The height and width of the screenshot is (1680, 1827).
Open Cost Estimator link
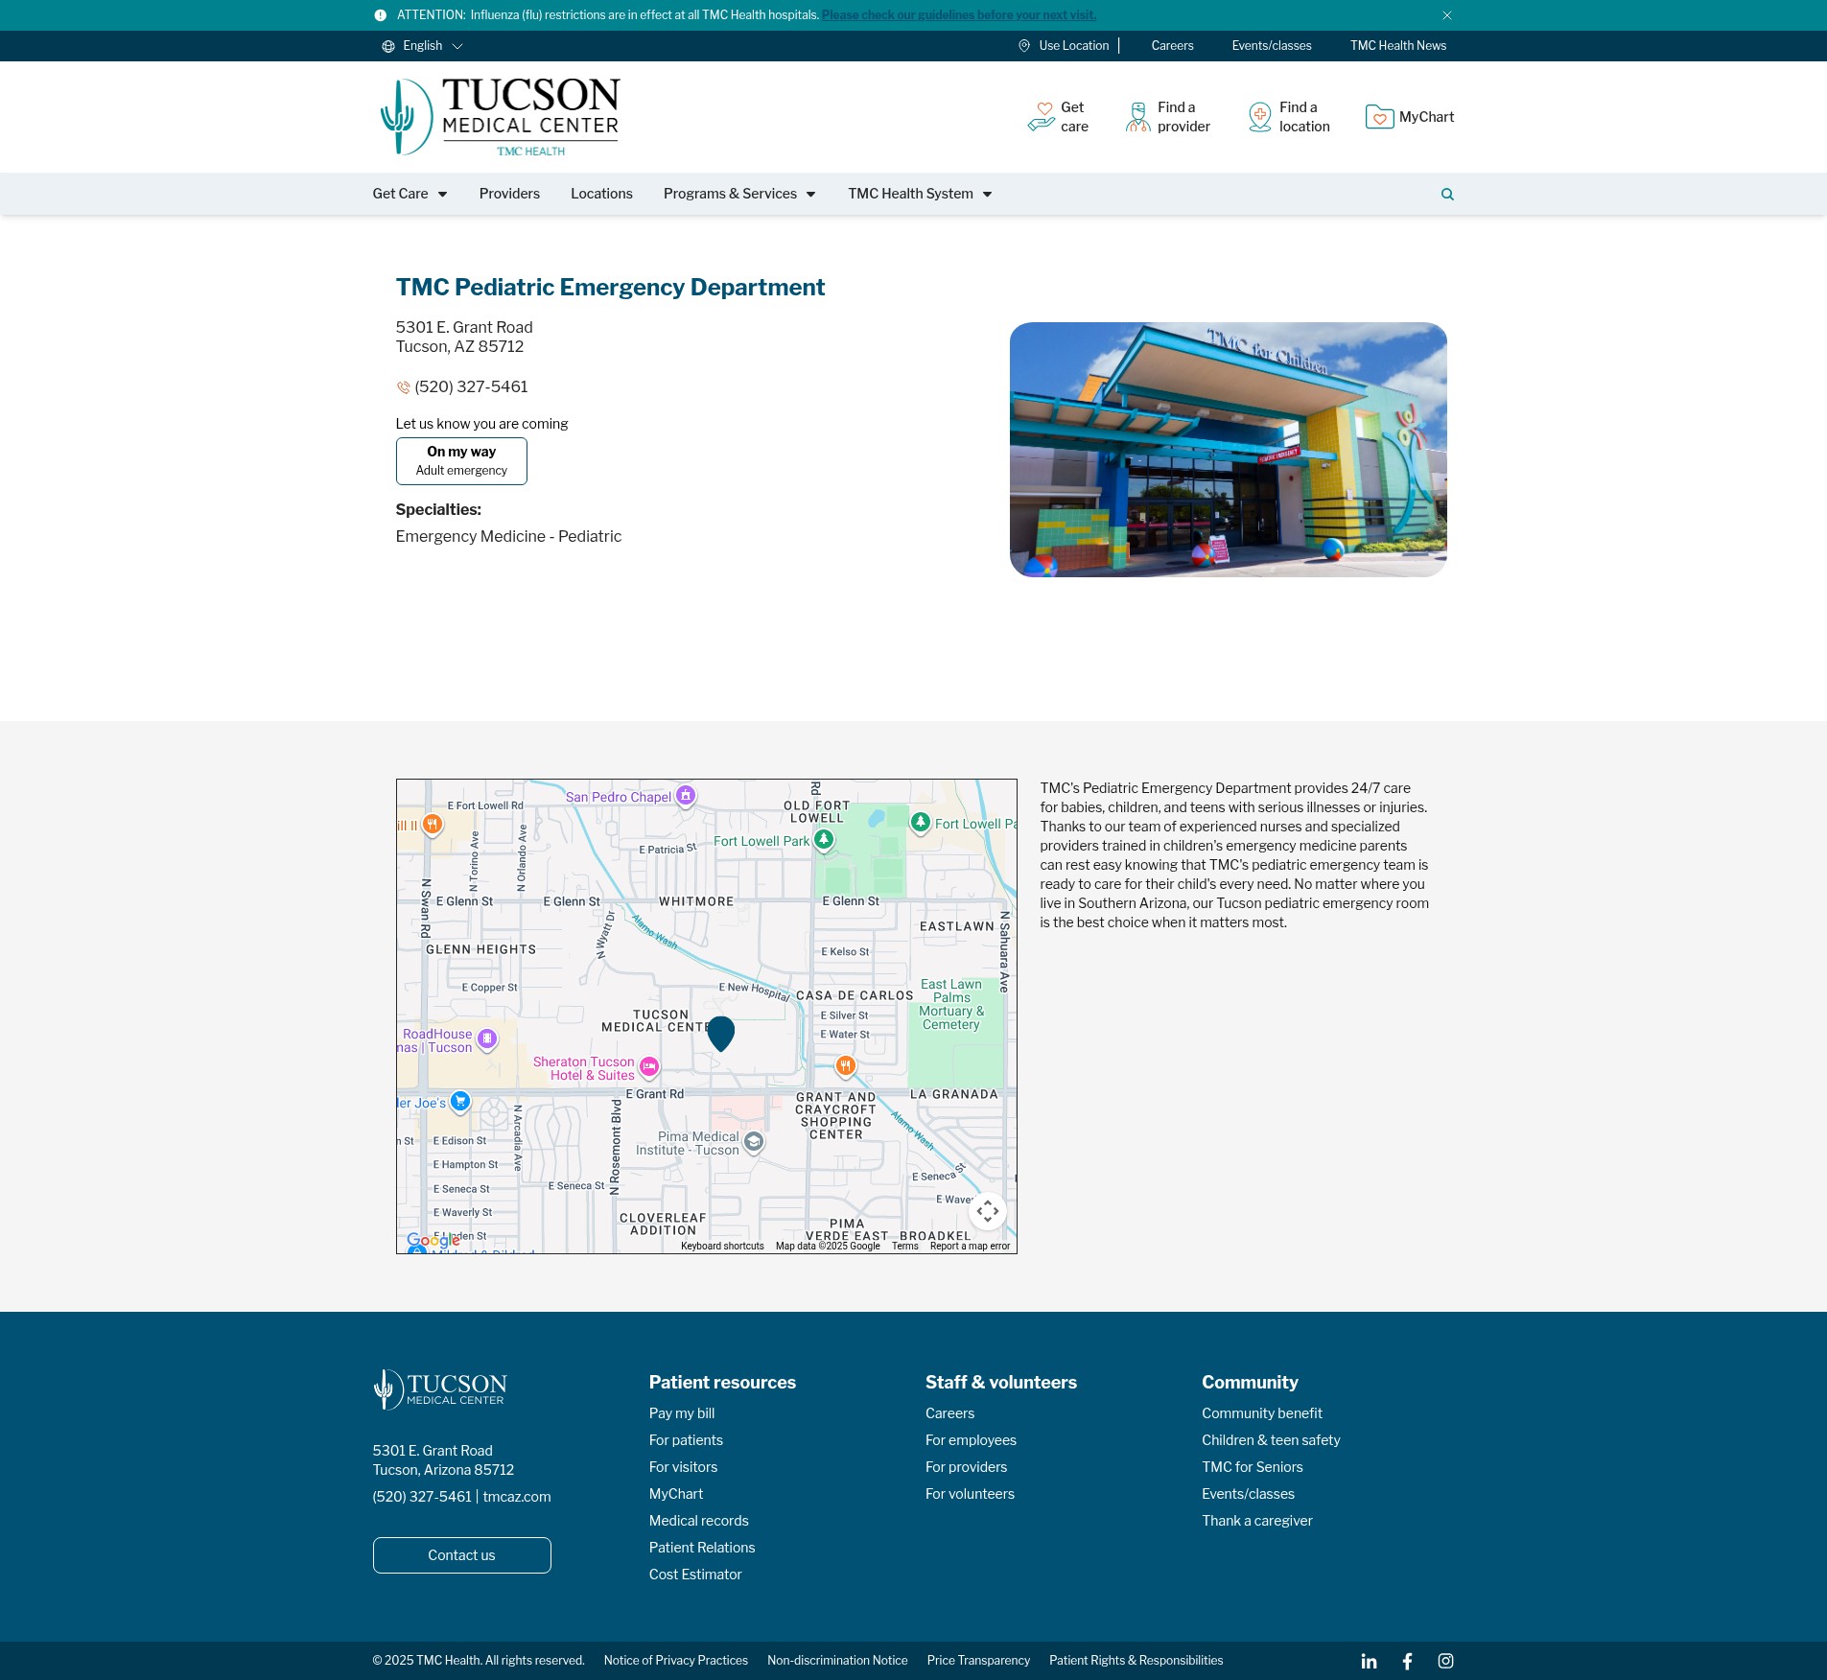695,1575
